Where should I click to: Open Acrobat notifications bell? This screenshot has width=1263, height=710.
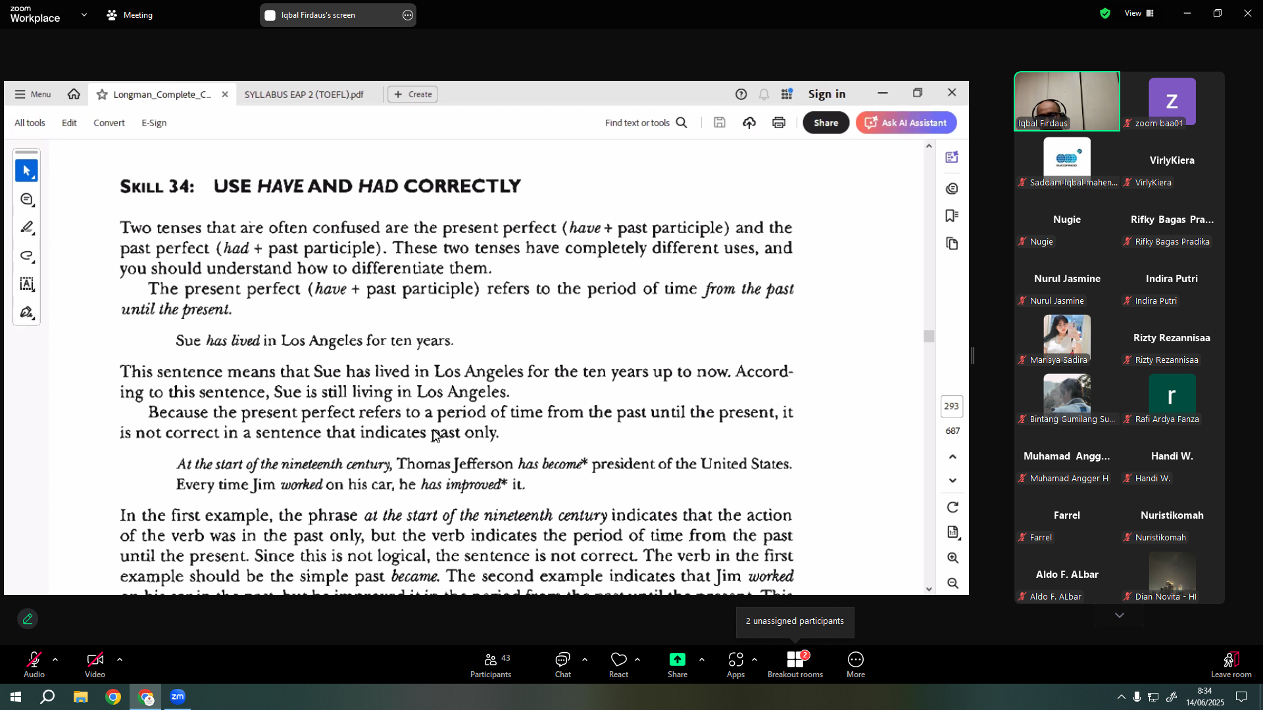click(x=764, y=94)
